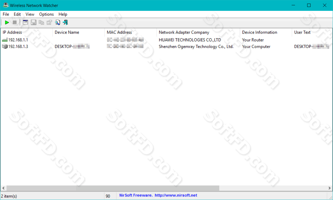Click the floppy disk Save icon
The height and width of the screenshot is (200, 333).
33,22
